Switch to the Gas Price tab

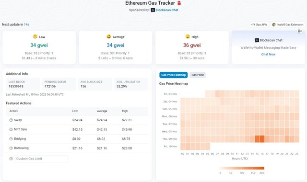(198, 75)
